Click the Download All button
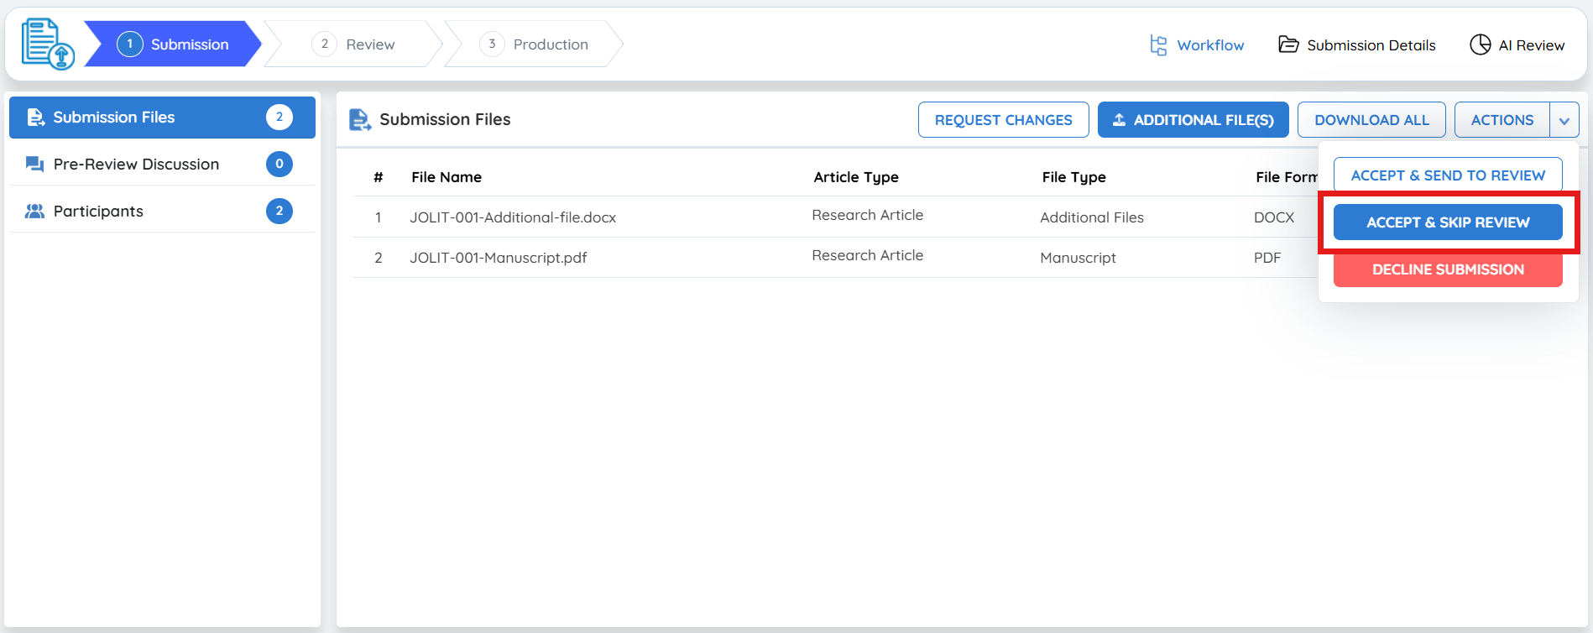Screen dimensions: 1593x633 click(x=1371, y=120)
